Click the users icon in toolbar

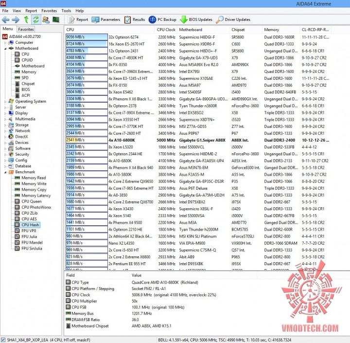pyautogui.click(x=46, y=19)
